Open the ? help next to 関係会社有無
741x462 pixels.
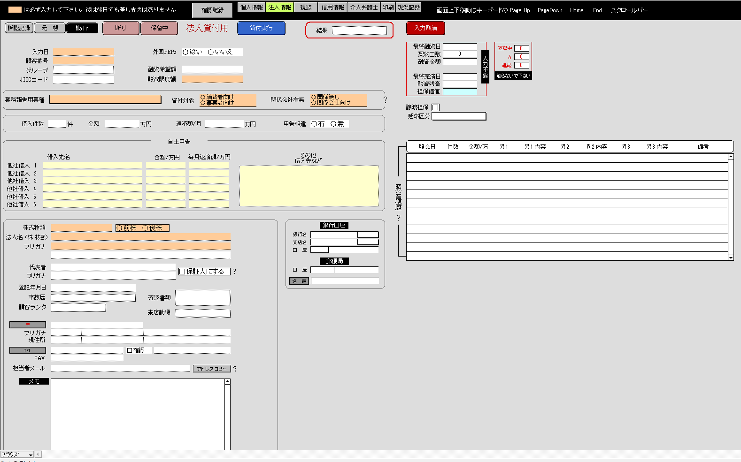386,100
